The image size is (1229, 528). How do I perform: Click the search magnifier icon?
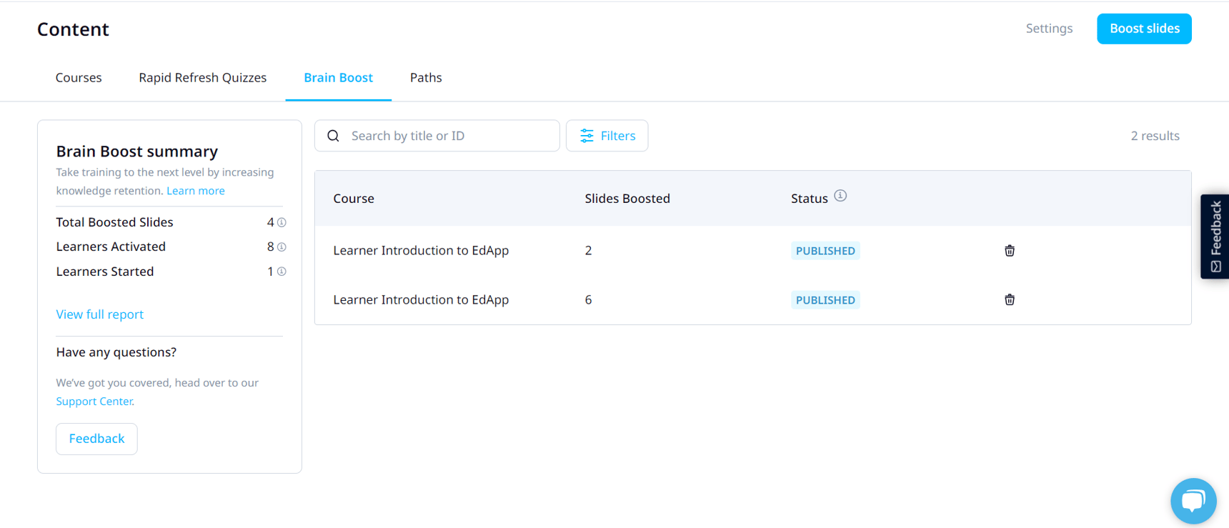333,136
